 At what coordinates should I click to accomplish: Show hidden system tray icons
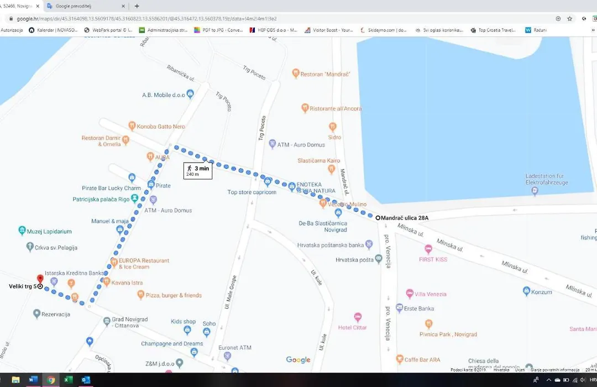tap(548, 380)
